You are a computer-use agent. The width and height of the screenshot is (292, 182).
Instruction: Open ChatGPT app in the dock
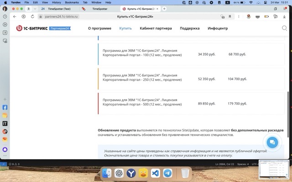click(119, 173)
